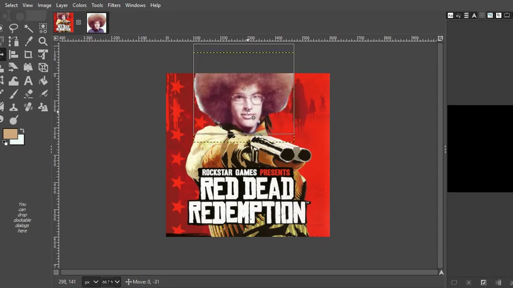Click the navigate image display icon
The image size is (513, 288).
tap(441, 272)
